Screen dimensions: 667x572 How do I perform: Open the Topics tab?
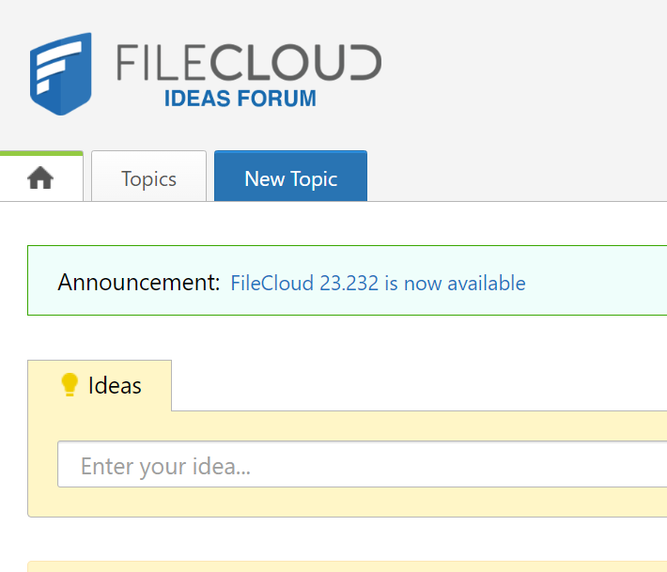[x=148, y=176]
